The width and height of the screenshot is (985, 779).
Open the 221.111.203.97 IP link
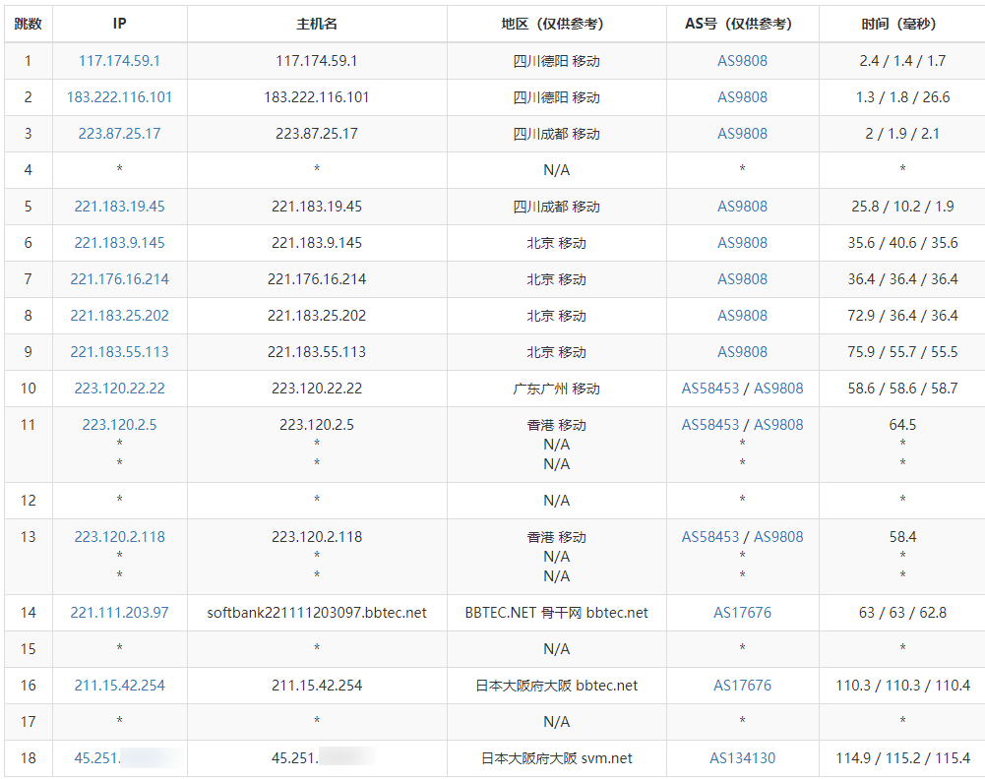click(119, 613)
